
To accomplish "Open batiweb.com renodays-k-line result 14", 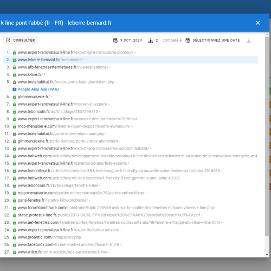I will coord(138,156).
